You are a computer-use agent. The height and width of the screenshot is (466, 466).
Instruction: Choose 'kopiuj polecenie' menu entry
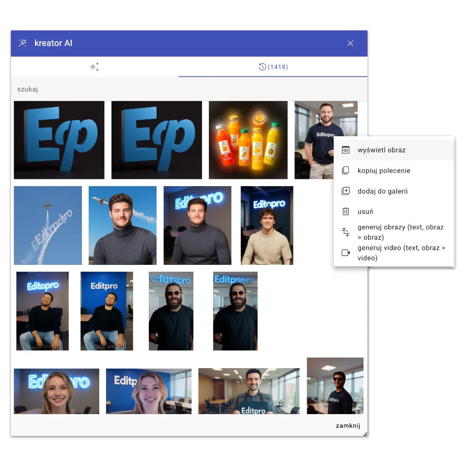click(x=384, y=171)
